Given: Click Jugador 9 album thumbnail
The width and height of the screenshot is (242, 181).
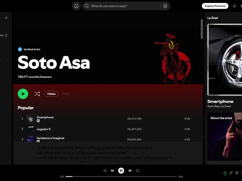Looking at the screenshot, I should tap(31, 129).
